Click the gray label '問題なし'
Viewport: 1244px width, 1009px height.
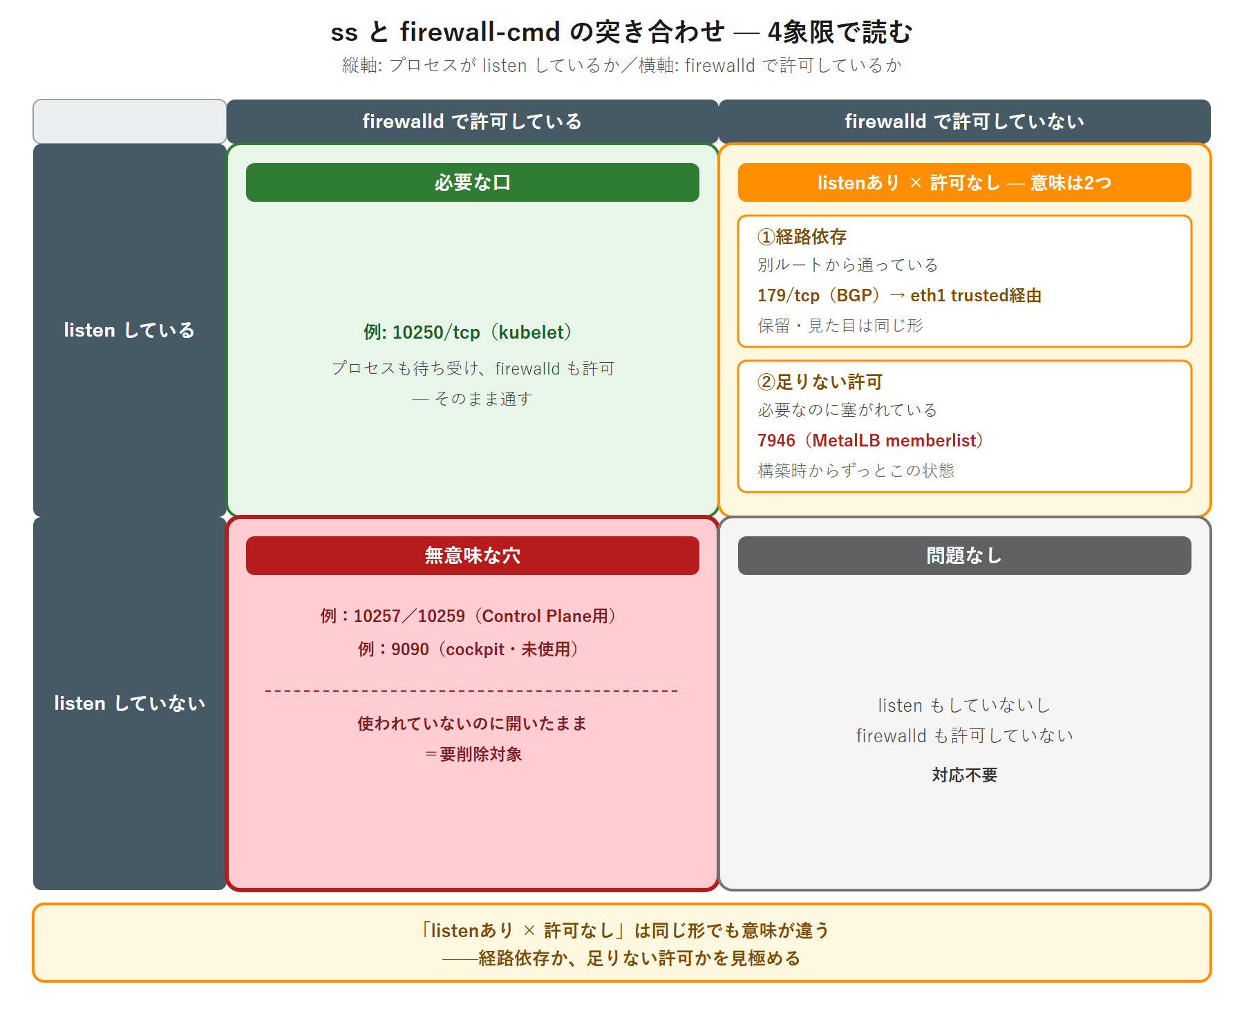pos(965,556)
